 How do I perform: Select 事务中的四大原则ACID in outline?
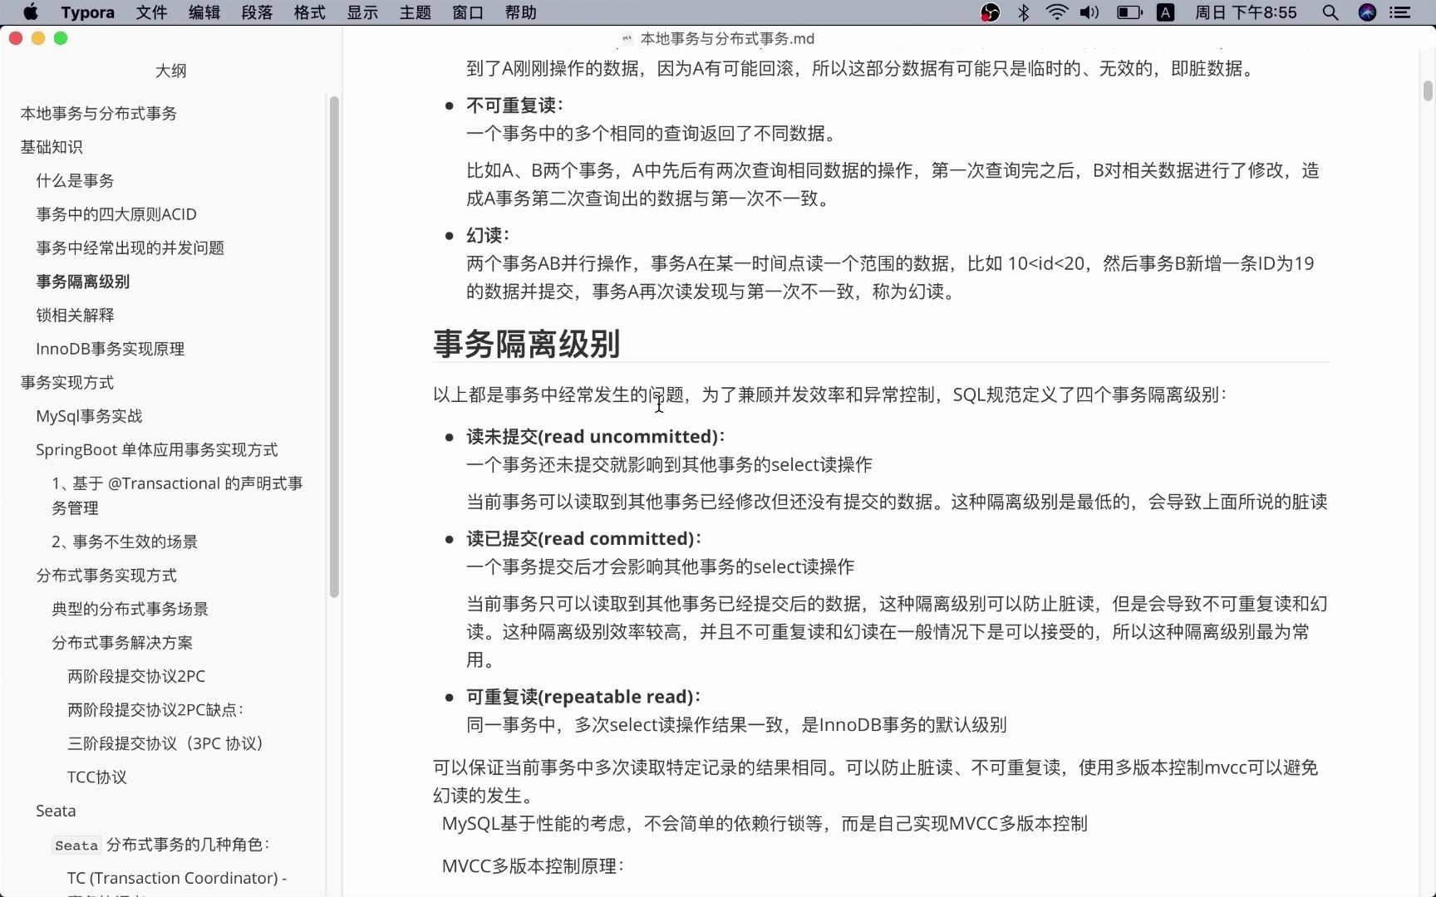(116, 214)
